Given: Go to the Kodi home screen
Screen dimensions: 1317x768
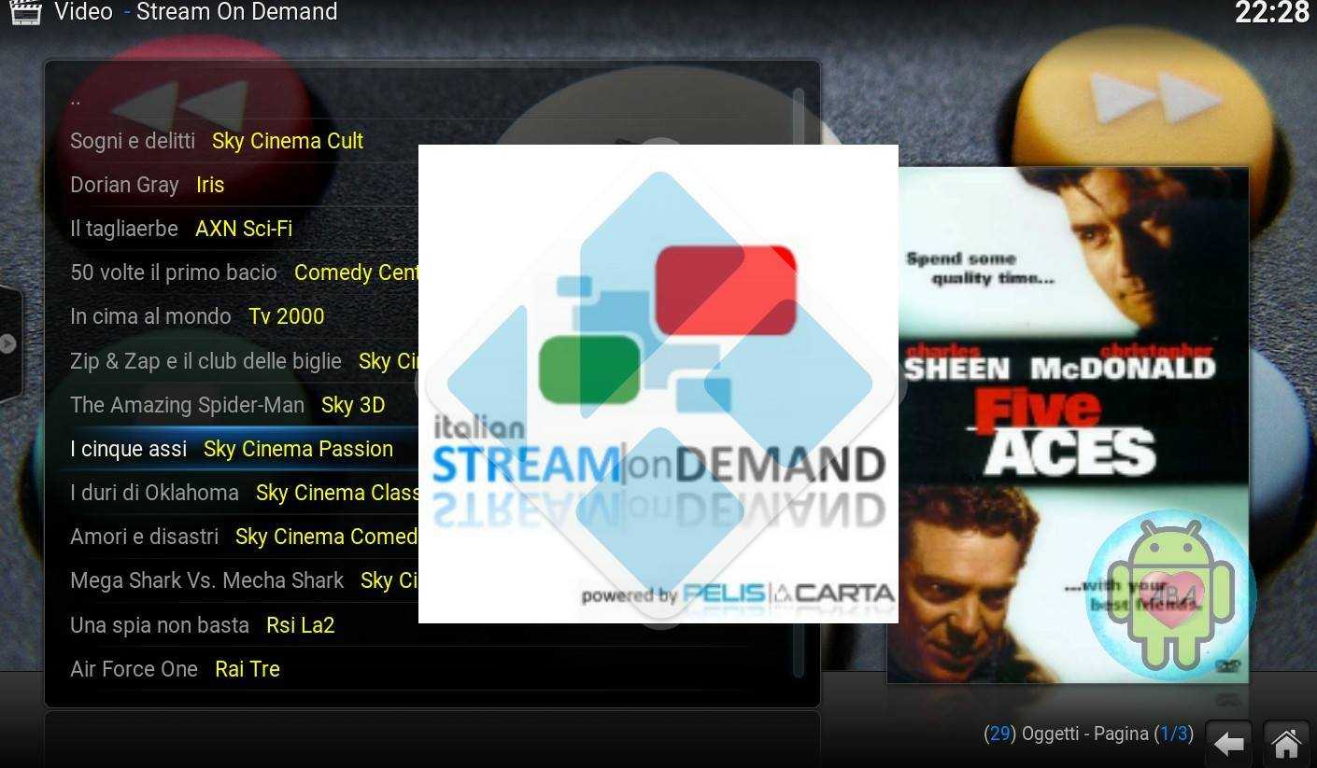Looking at the screenshot, I should point(1286,744).
